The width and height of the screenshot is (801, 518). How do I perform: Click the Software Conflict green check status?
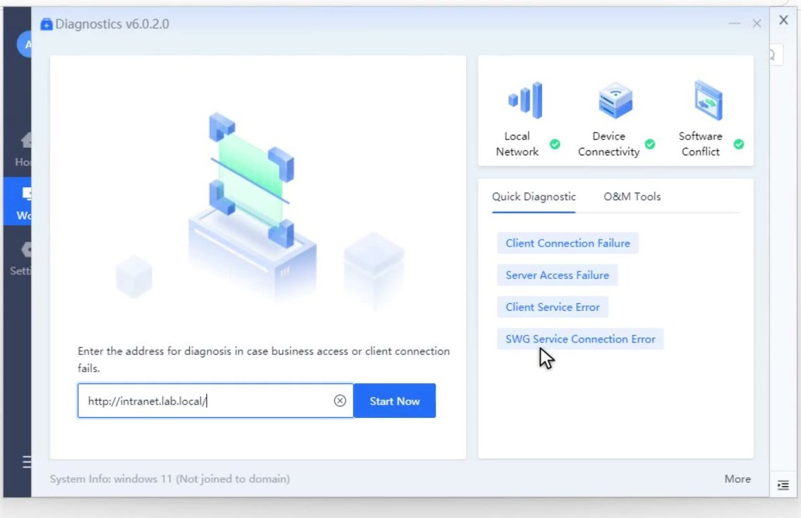[739, 144]
